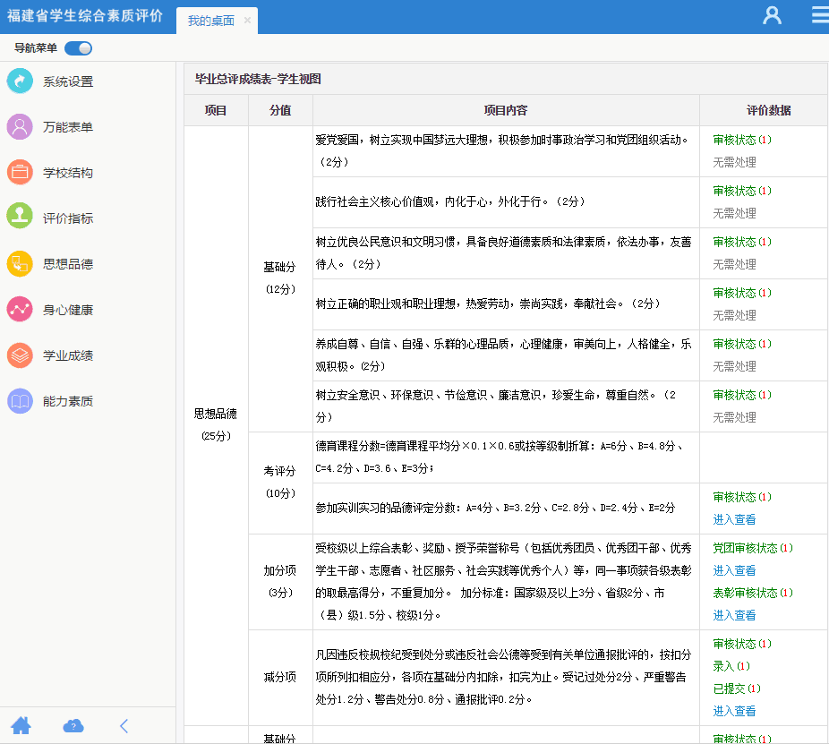Open the 学校结构 briefcase icon
This screenshot has width=829, height=744.
tap(20, 173)
